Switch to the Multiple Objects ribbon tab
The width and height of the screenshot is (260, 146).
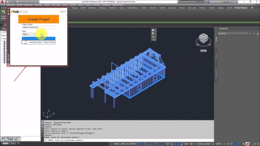pyautogui.click(x=241, y=8)
